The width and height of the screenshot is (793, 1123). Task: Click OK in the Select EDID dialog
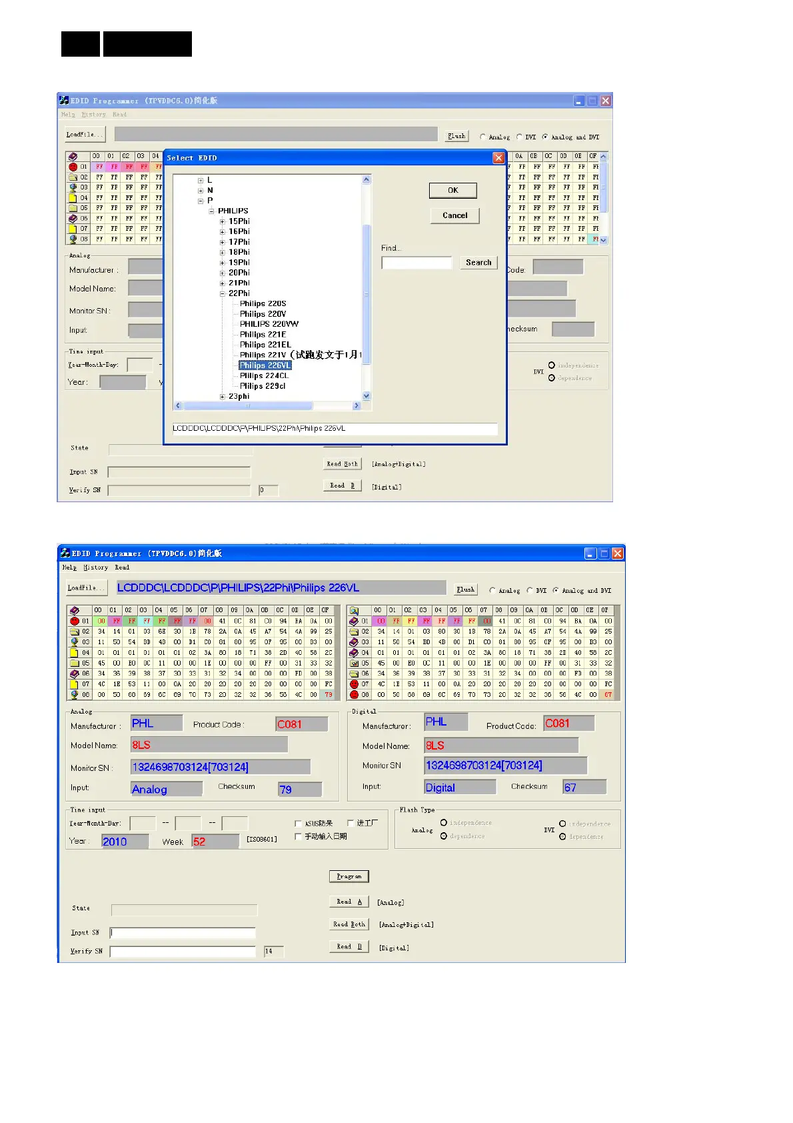pyautogui.click(x=453, y=191)
